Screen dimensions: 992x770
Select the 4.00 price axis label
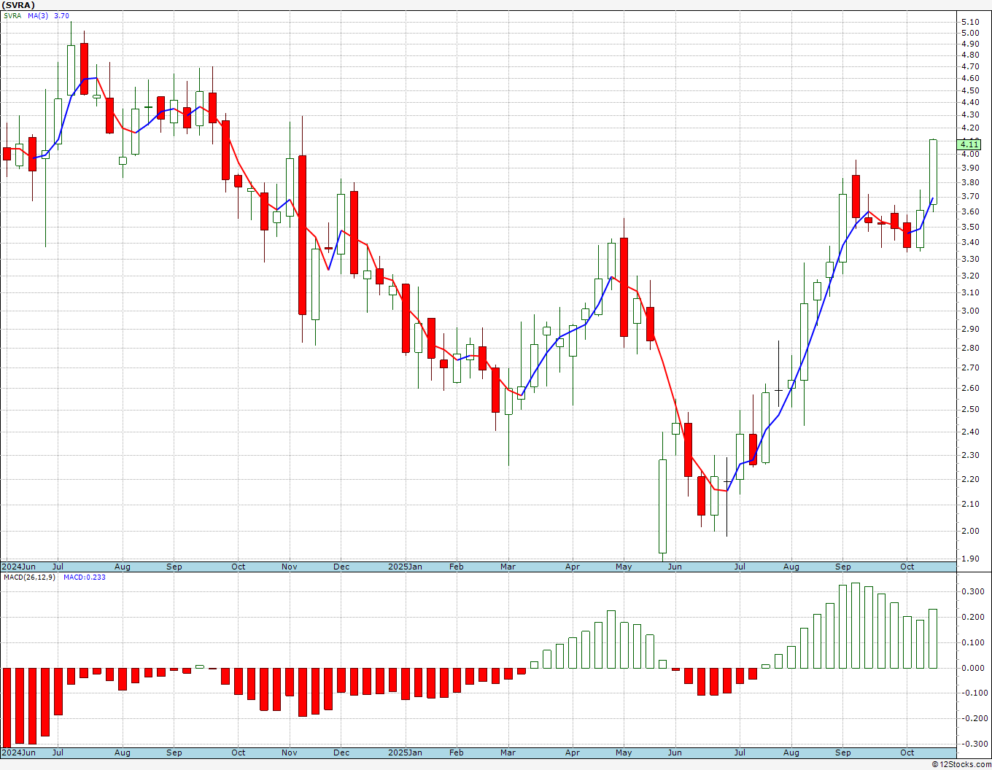970,154
